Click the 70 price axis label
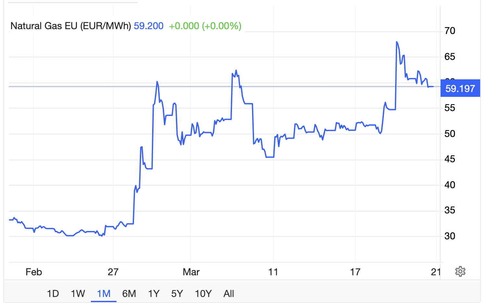This screenshot has width=486, height=307. 450,31
